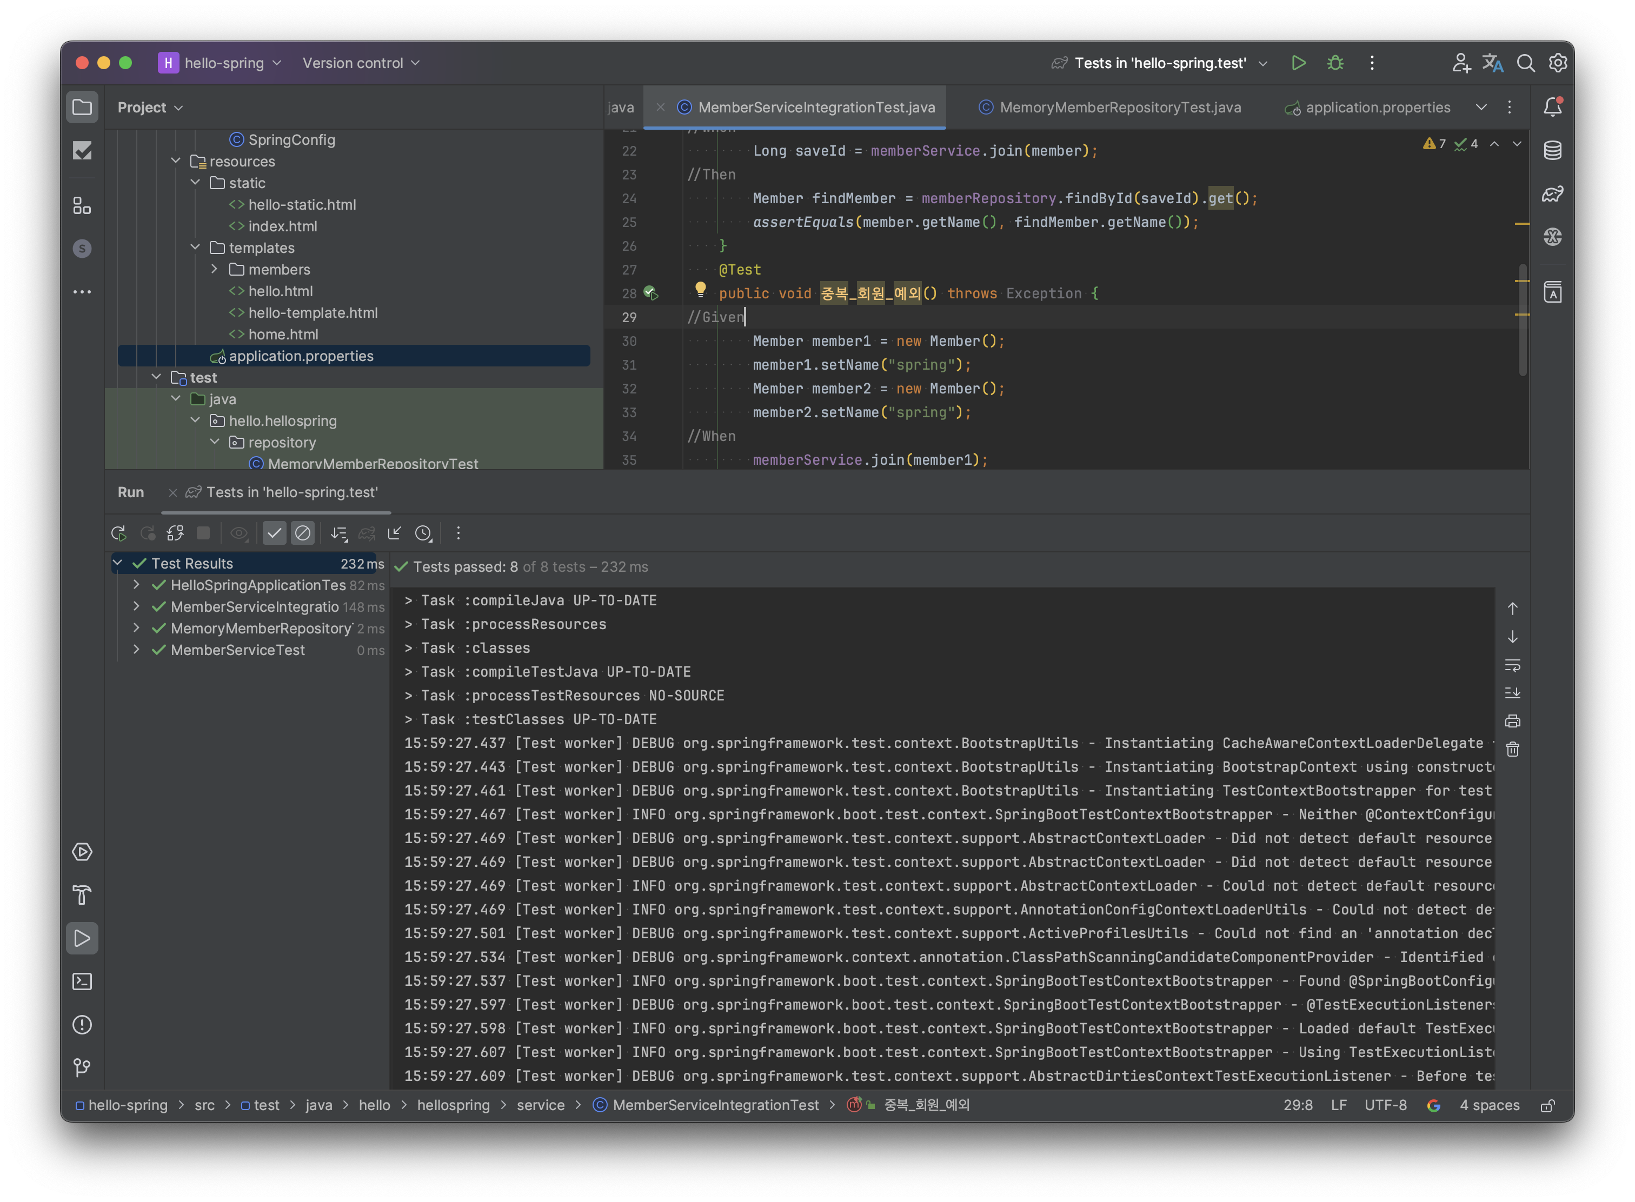Open the Version control dropdown
1635x1202 pixels.
361,63
